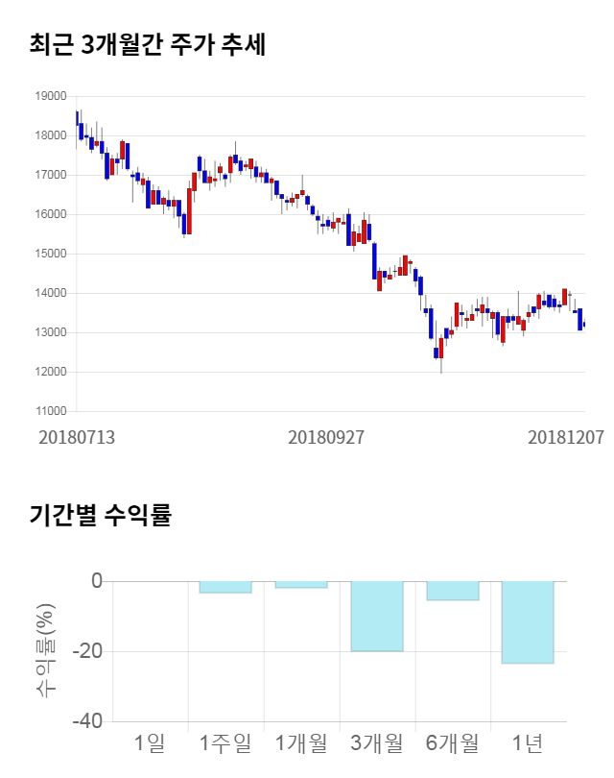The width and height of the screenshot is (614, 778).
Task: Click the 1주일 x-axis label
Action: tap(225, 742)
